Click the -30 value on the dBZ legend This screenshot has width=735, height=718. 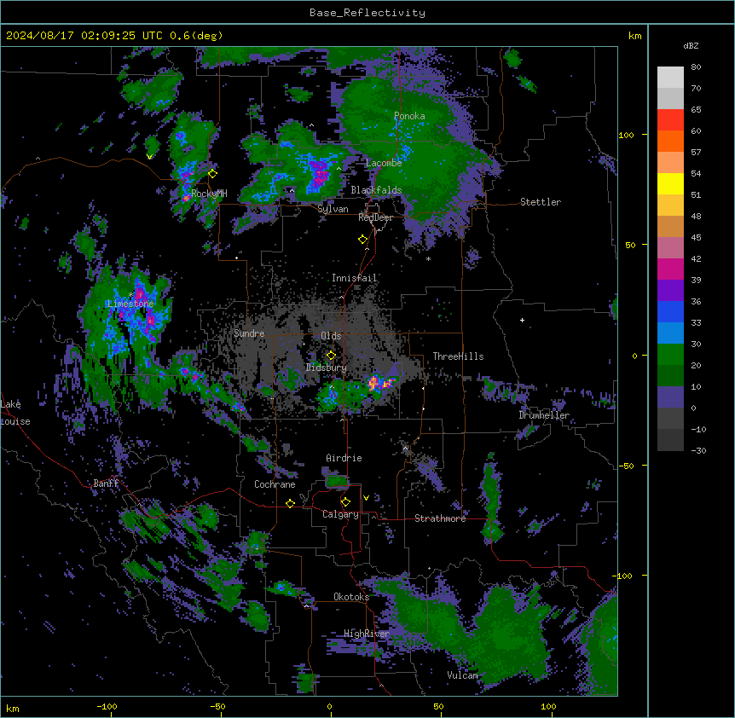pos(698,451)
